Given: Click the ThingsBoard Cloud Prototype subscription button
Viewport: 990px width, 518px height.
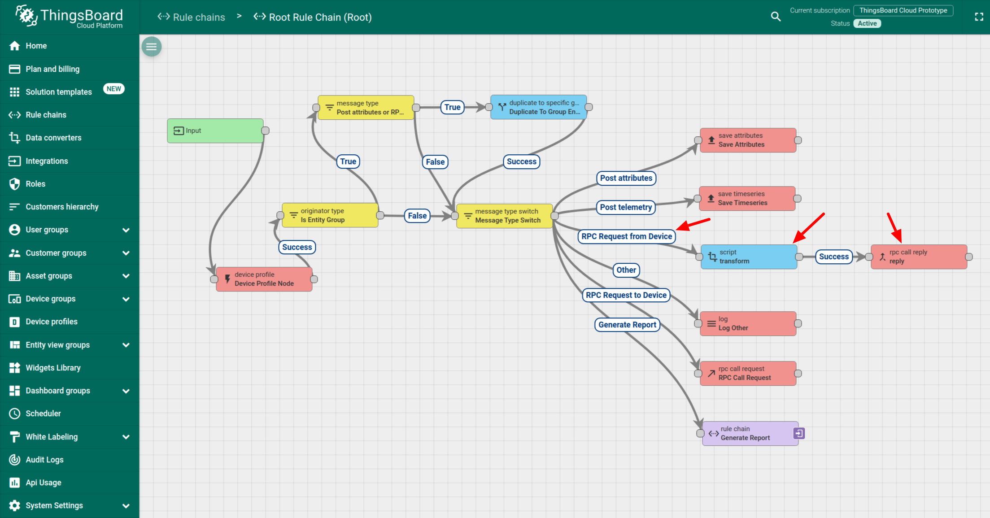Looking at the screenshot, I should point(903,10).
